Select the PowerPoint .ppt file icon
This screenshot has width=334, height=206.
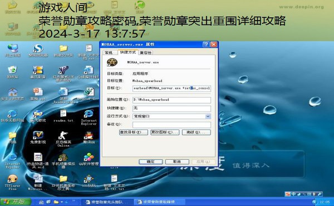click(38, 94)
